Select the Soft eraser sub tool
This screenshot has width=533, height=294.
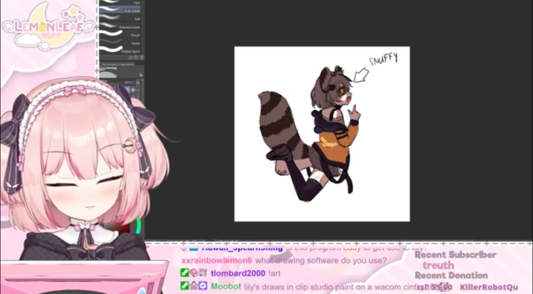(x=120, y=18)
